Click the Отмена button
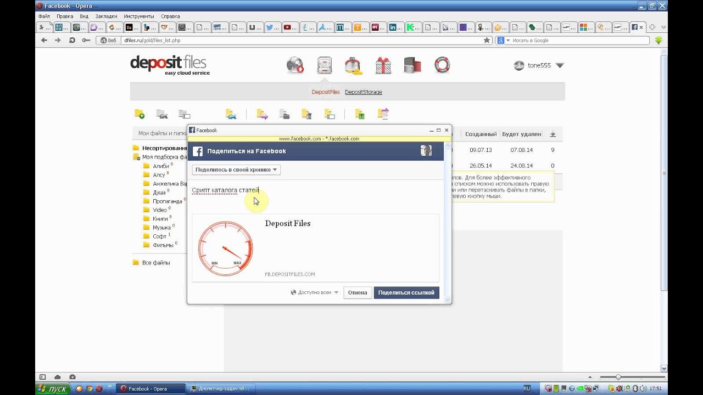703x395 pixels. pos(357,292)
